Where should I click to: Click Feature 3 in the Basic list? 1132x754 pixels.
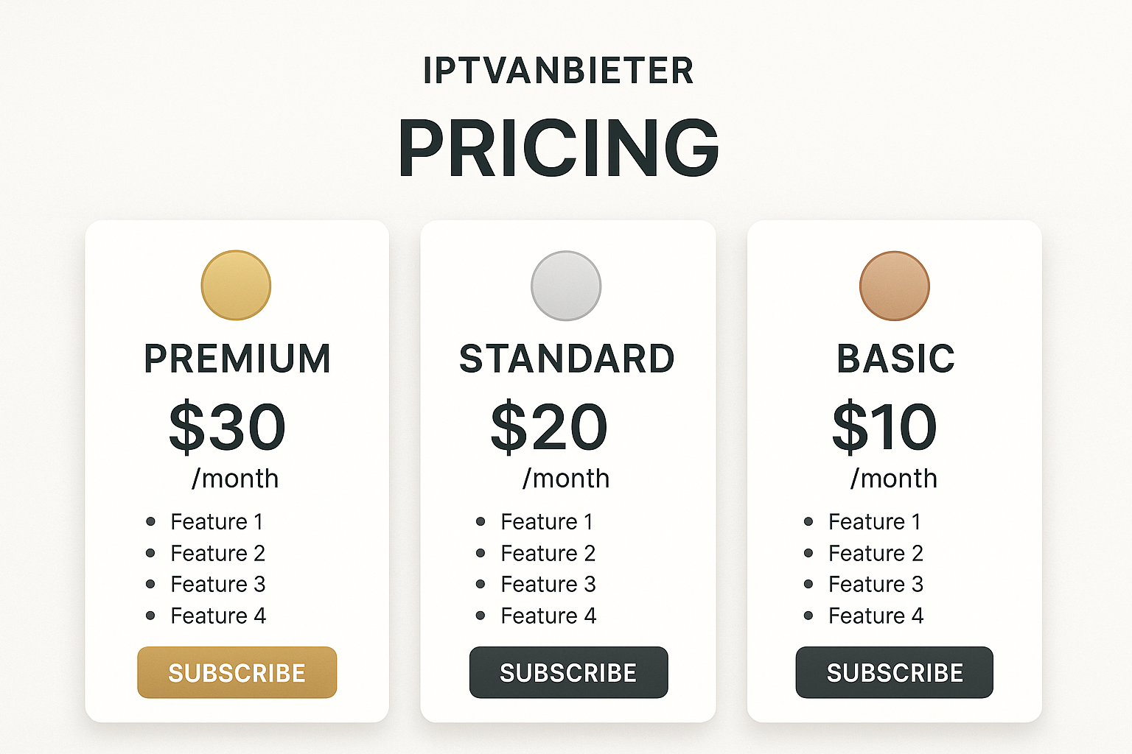pyautogui.click(x=876, y=584)
